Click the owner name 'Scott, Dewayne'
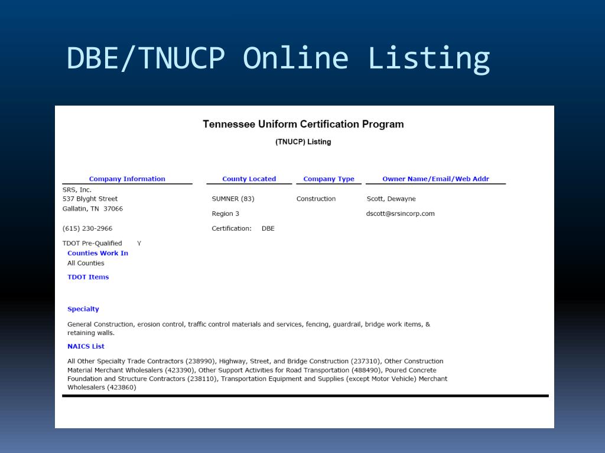 point(391,199)
